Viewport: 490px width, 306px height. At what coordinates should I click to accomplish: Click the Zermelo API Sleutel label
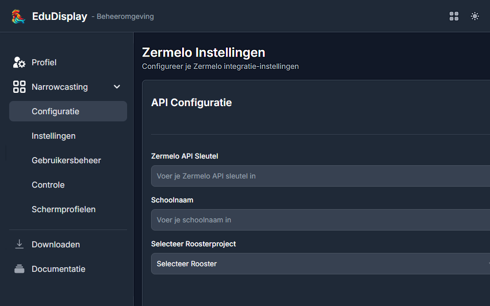(x=185, y=156)
